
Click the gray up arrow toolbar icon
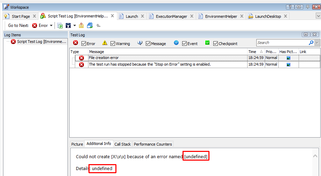98,25
